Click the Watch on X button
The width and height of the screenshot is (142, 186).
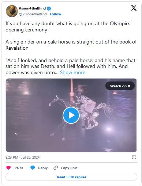[120, 86]
